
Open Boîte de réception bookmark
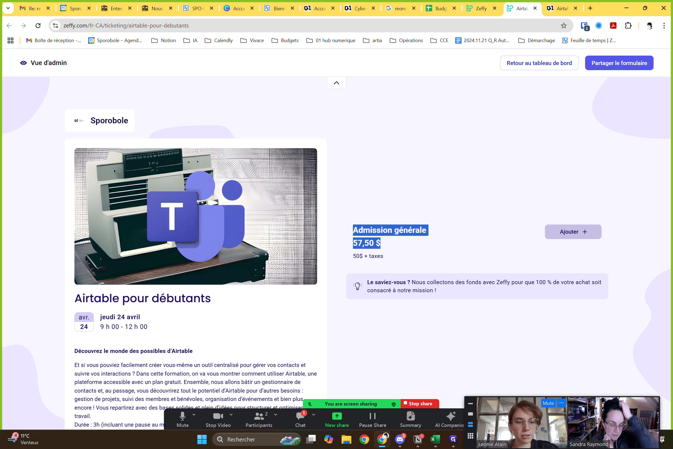[x=53, y=40]
